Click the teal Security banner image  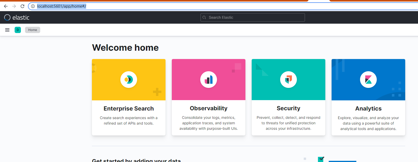289,80
